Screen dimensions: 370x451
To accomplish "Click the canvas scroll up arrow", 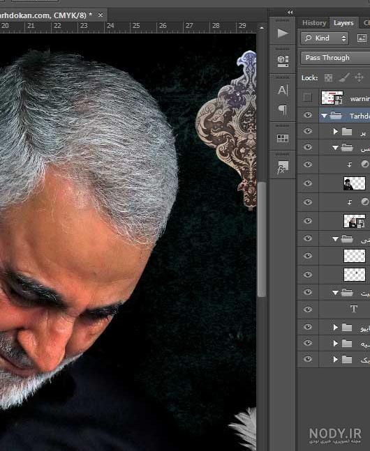I will tap(262, 28).
